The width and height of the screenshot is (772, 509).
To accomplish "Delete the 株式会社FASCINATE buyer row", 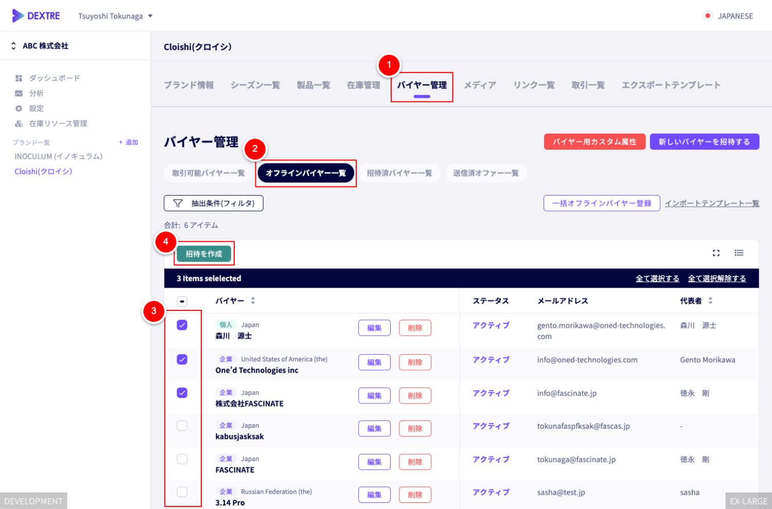I will coord(415,396).
